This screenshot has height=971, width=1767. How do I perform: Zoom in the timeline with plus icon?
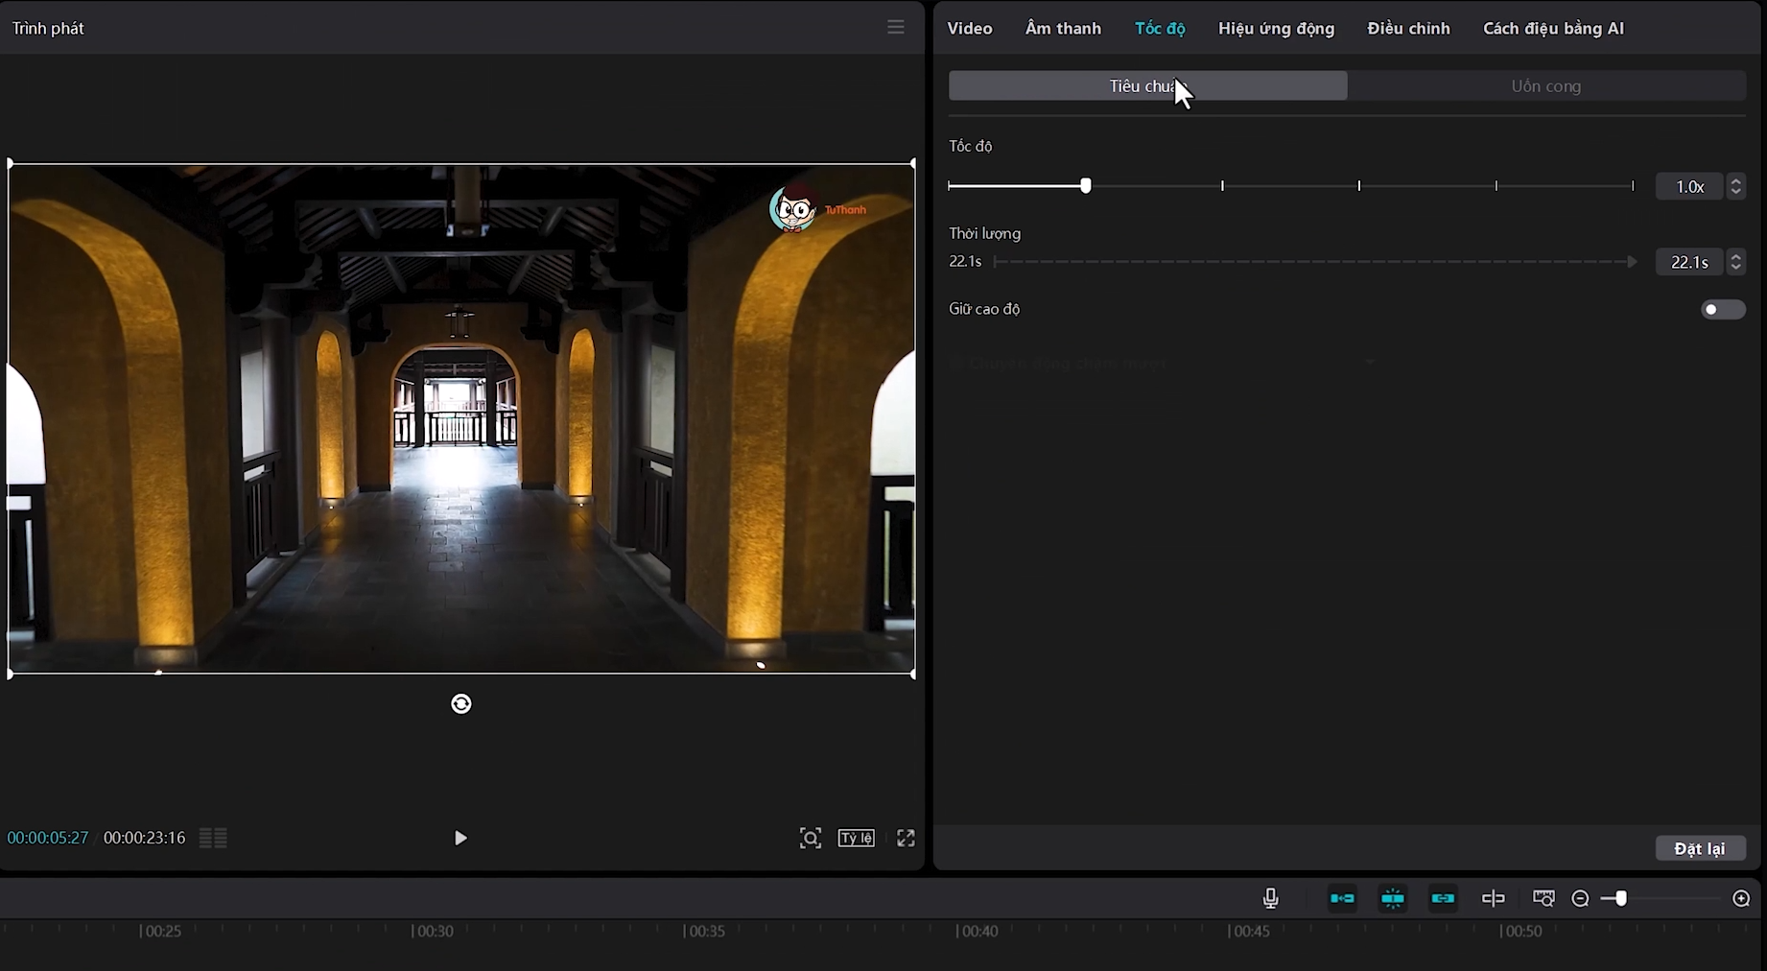point(1741,899)
